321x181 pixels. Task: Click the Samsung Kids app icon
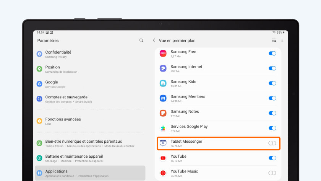click(x=163, y=83)
